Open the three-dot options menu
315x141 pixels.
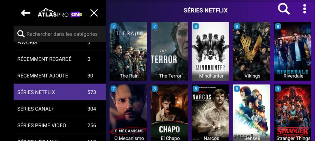pos(305,9)
